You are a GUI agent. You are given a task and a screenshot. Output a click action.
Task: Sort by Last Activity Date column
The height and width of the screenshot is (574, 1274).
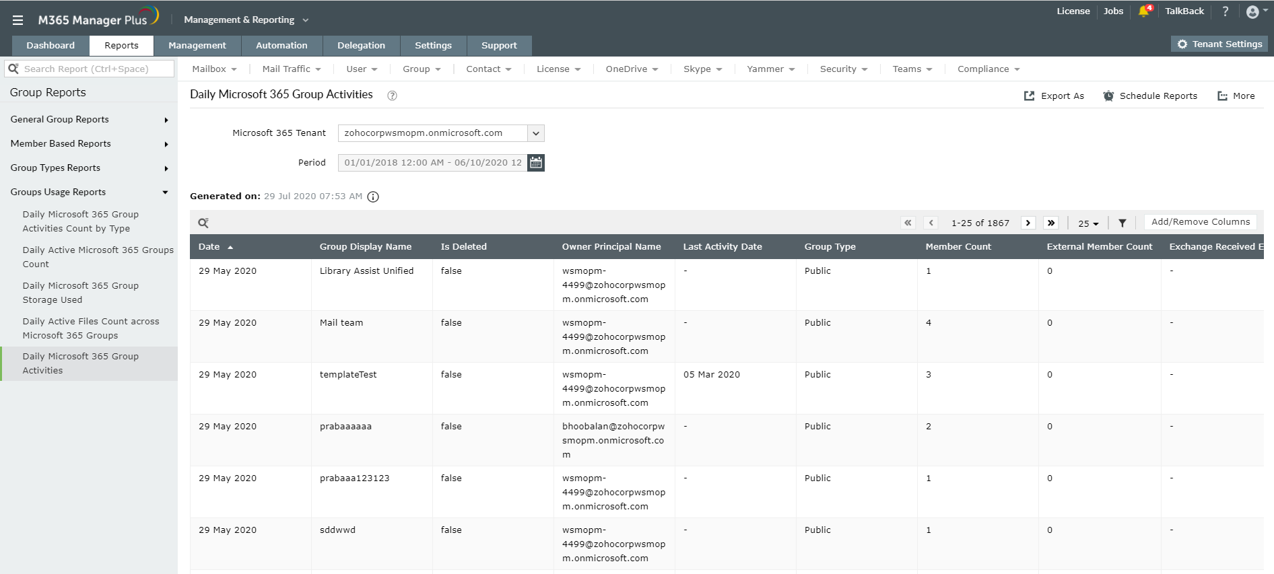click(723, 247)
